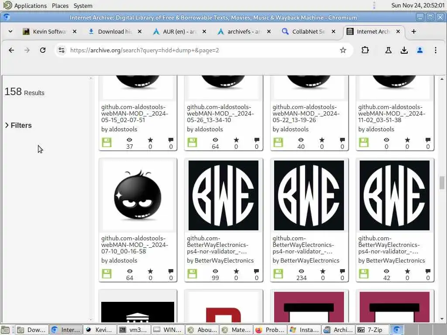Close the Internet Archive tab
The height and width of the screenshot is (335, 447).
(398, 31)
